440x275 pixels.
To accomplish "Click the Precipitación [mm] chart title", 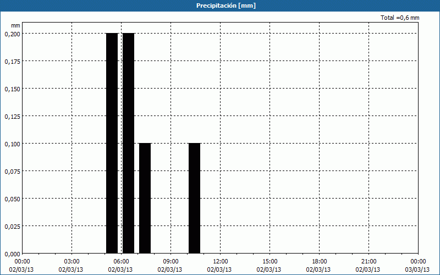I will coord(226,5).
